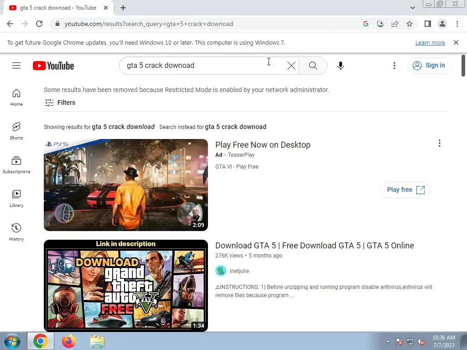467x350 pixels.
Task: Open the Windows Start menu
Action: [x=12, y=341]
